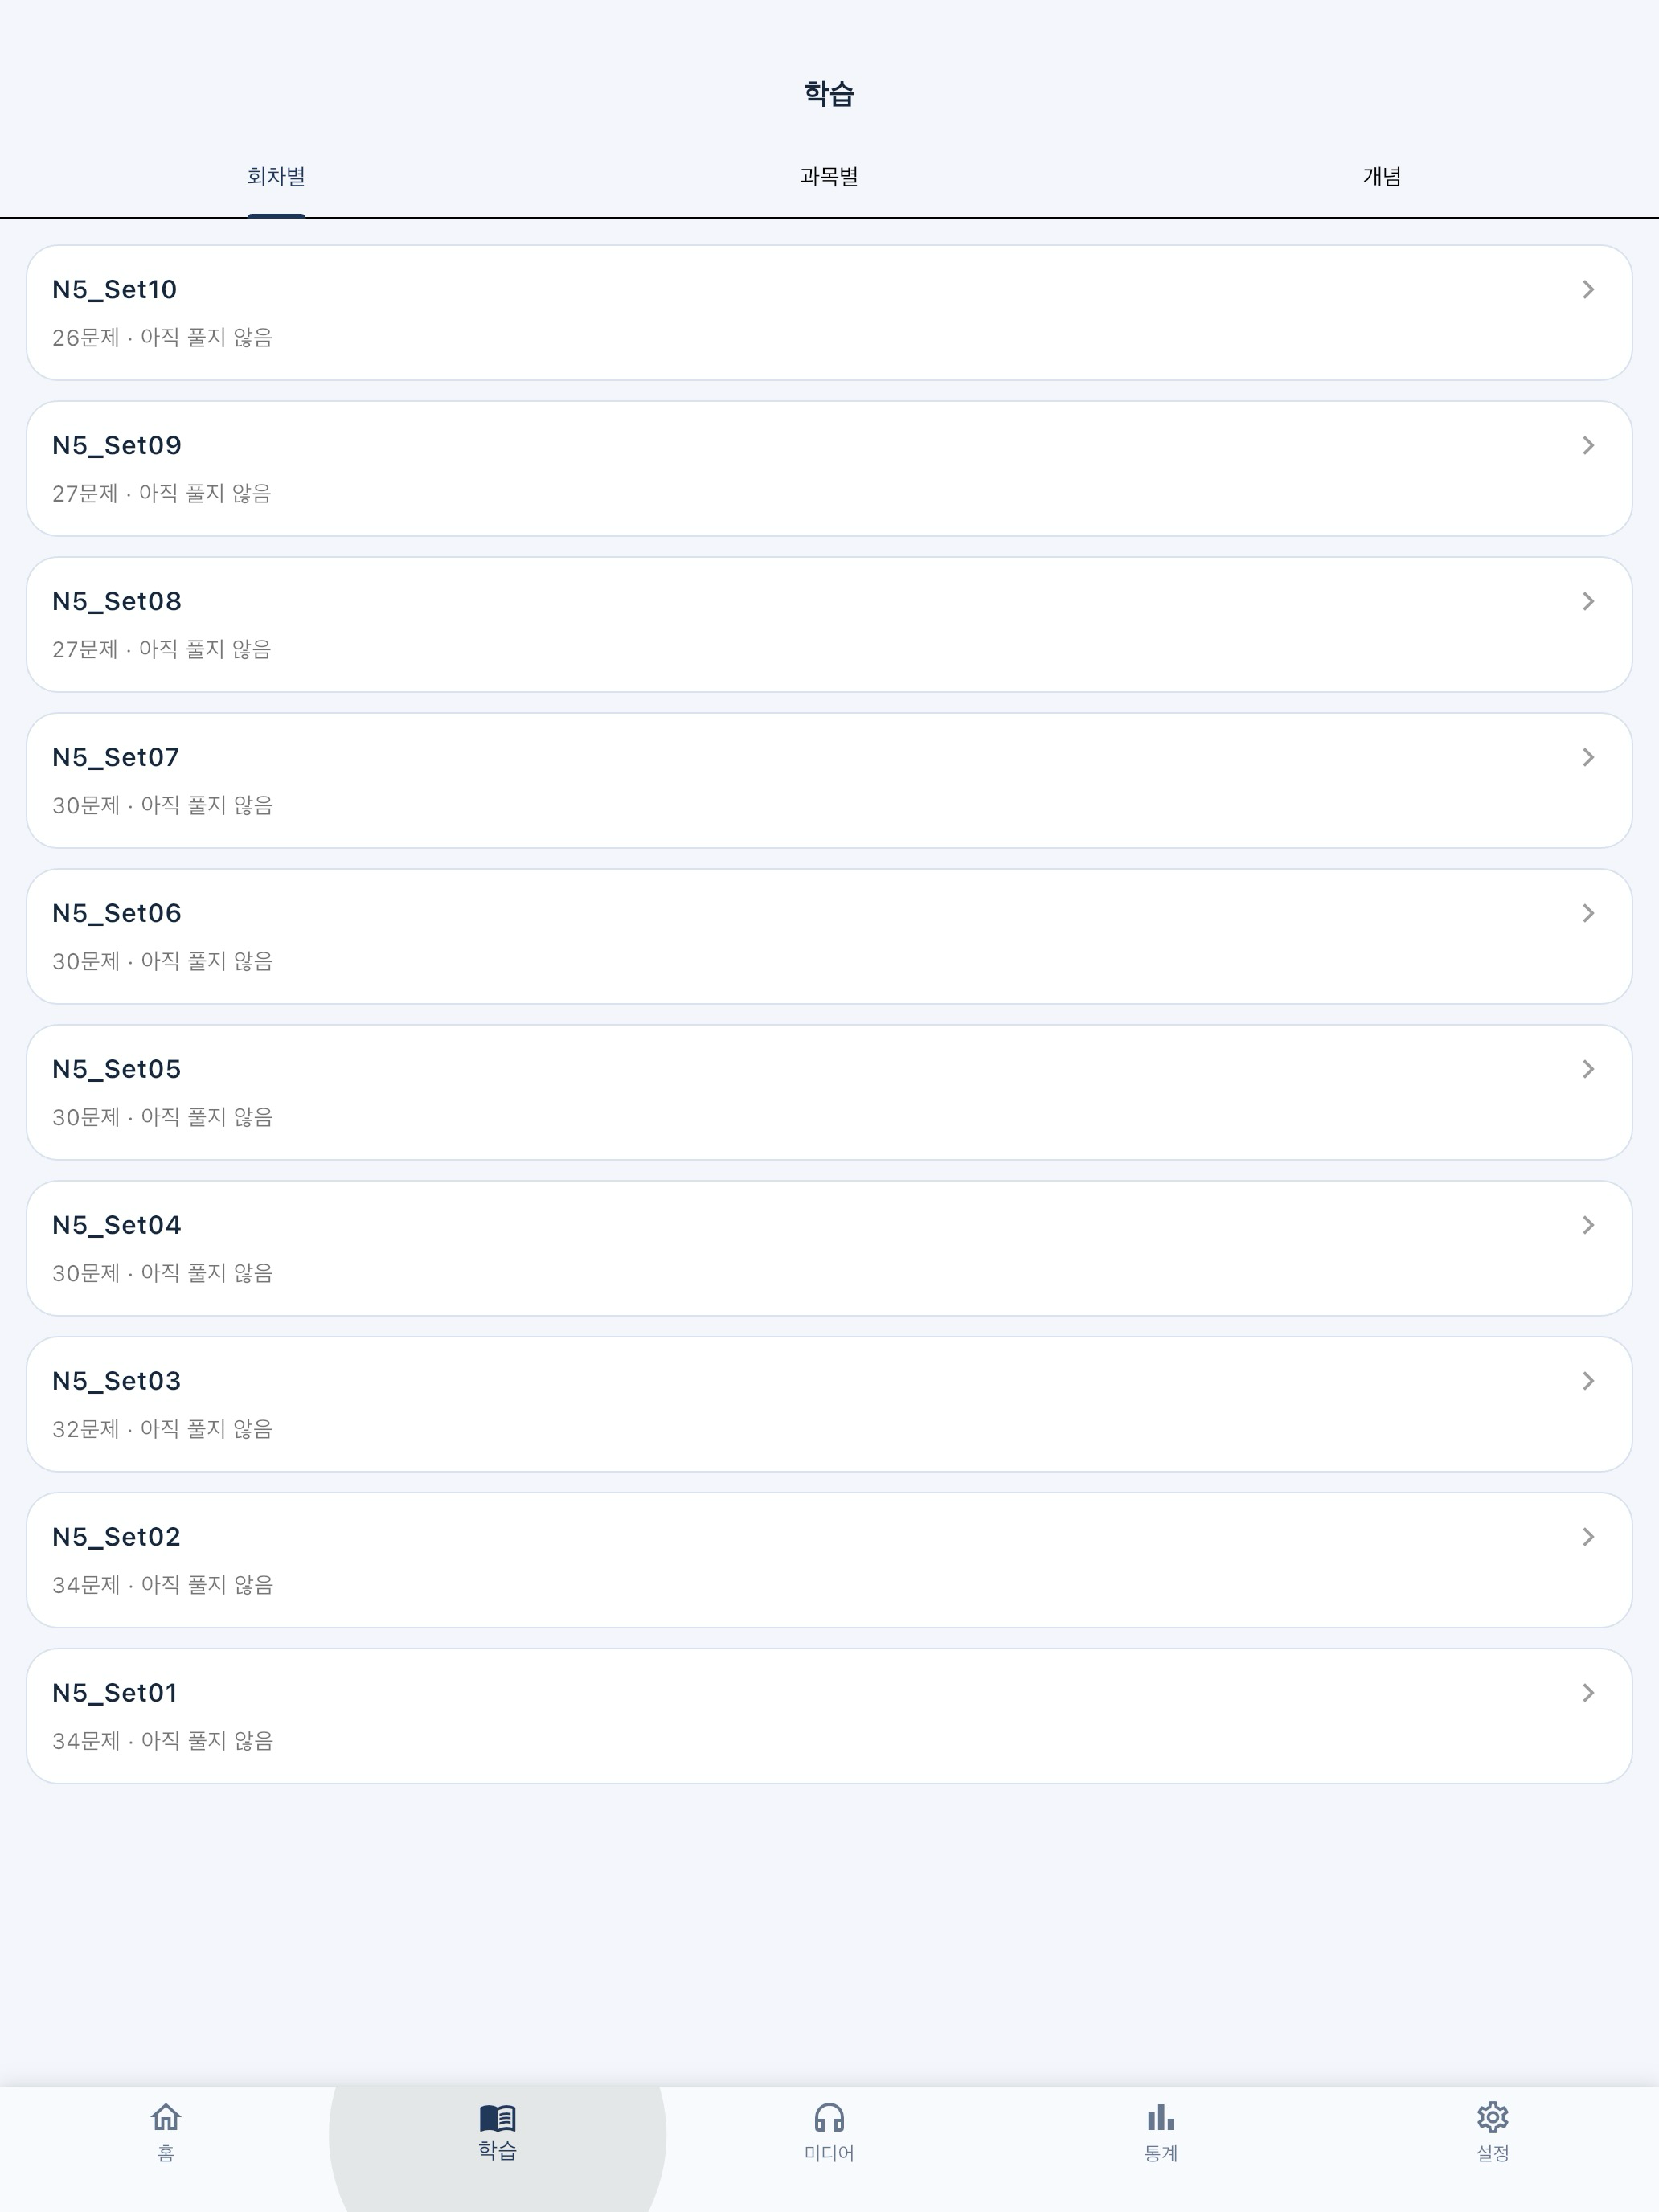
Task: Click the 학습 page title
Action: point(829,94)
